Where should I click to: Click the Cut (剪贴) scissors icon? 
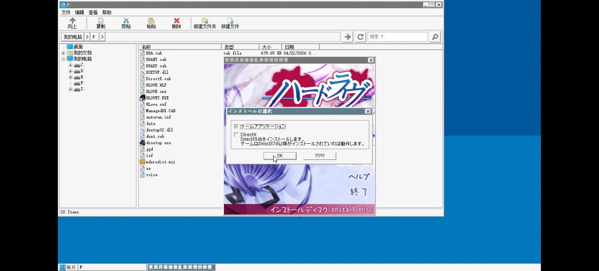[126, 21]
